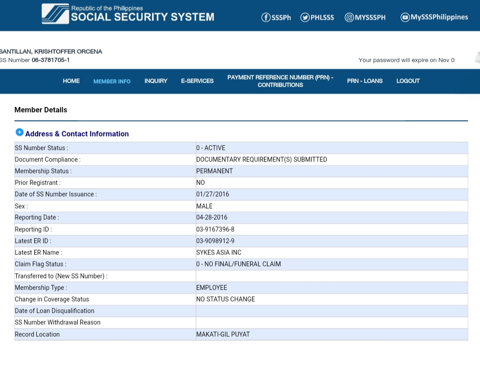
Task: Open the INQUIRY menu
Action: (156, 81)
